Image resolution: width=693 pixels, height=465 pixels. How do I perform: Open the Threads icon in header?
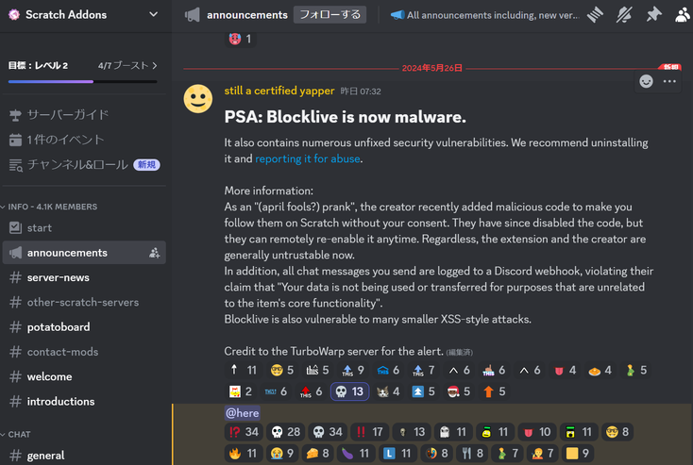[x=596, y=14]
